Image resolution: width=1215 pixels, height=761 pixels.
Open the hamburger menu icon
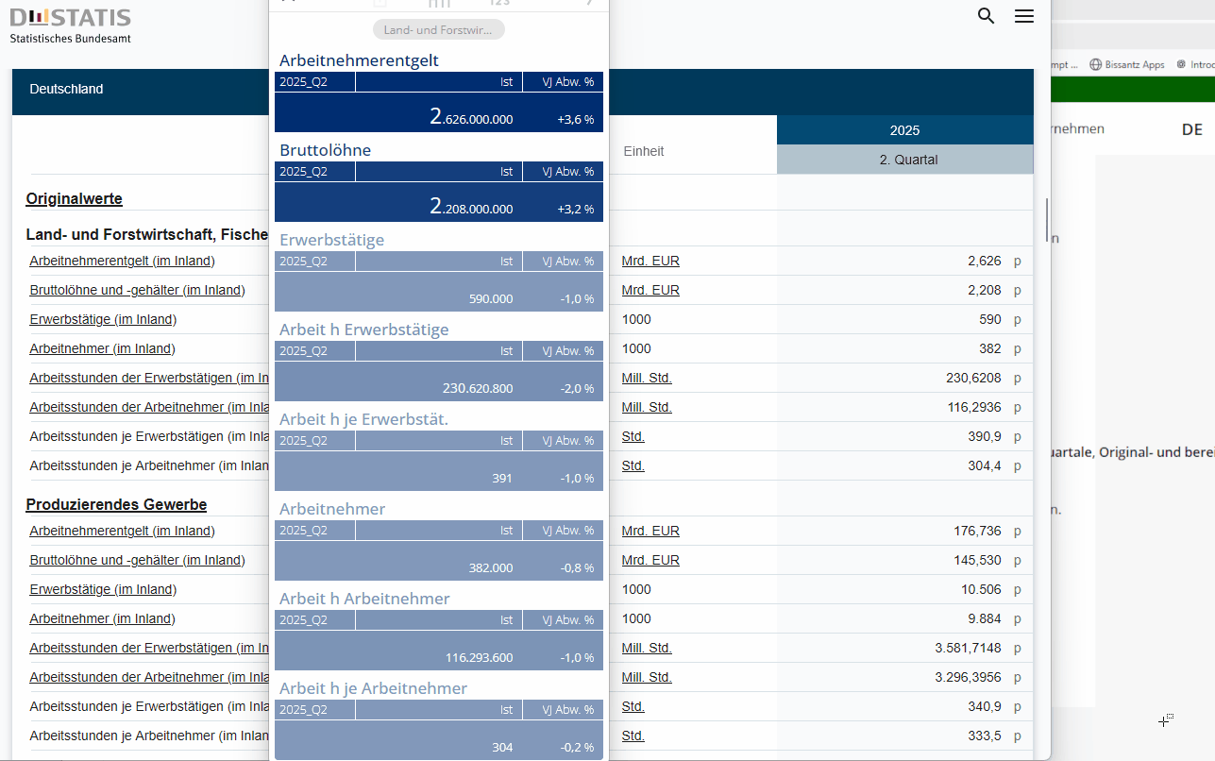1024,16
